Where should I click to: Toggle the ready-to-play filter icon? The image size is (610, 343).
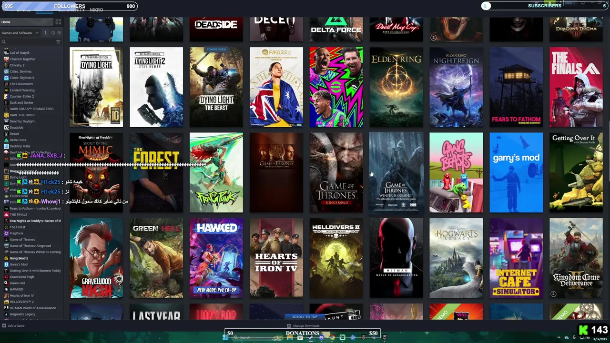click(60, 33)
